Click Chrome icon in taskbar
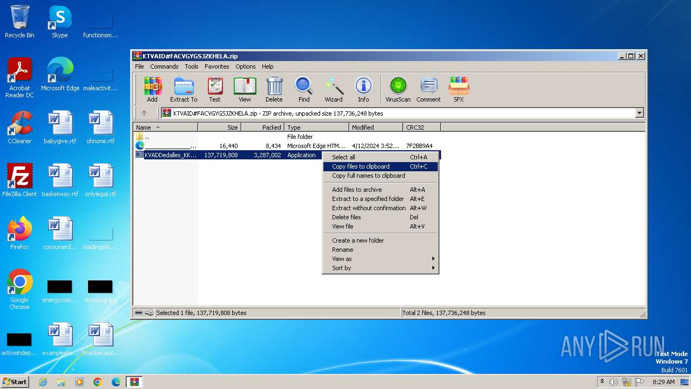This screenshot has height=389, width=691. pyautogui.click(x=98, y=382)
